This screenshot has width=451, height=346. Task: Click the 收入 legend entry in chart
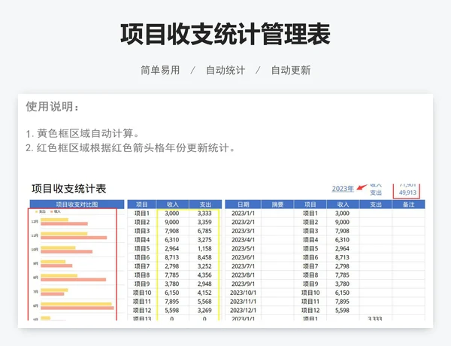coord(56,211)
